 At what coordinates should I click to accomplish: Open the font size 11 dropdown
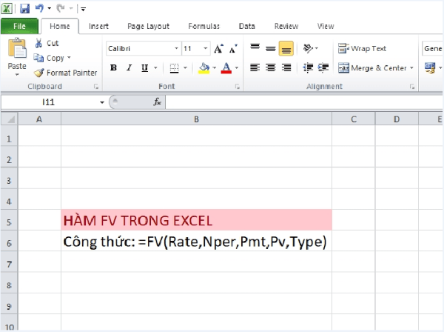pyautogui.click(x=206, y=48)
